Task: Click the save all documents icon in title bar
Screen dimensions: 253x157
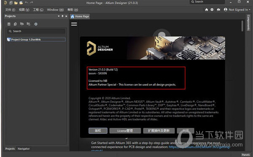Action: 11,3
